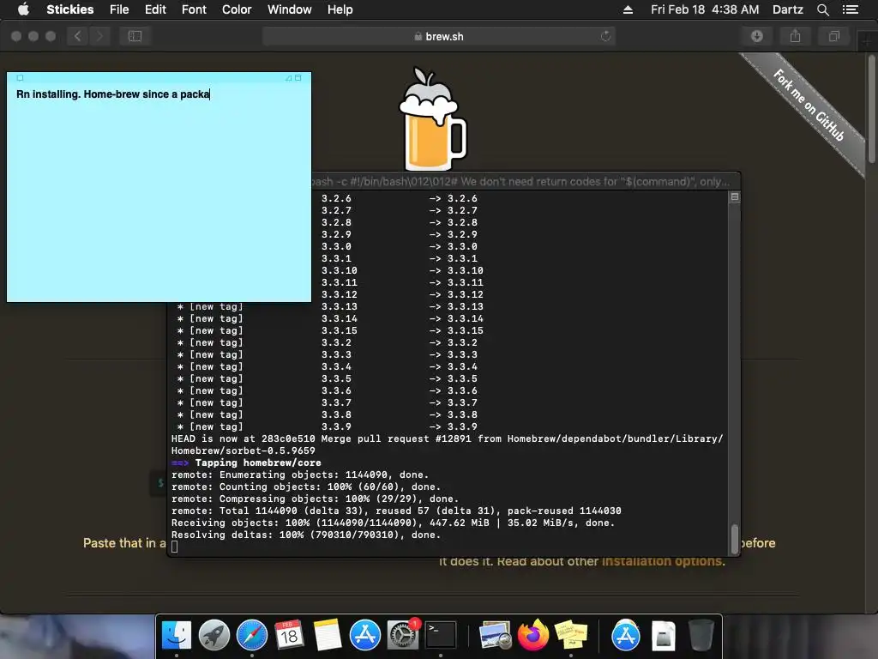Click the 'Resolving deltas: 100%' line

306,535
